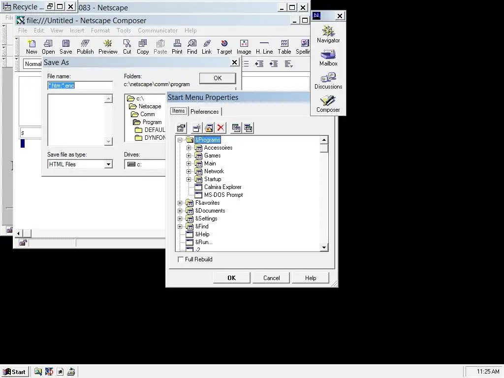Image resolution: width=504 pixels, height=378 pixels.
Task: Select Calmira Explorer in the tree
Action: tap(222, 187)
